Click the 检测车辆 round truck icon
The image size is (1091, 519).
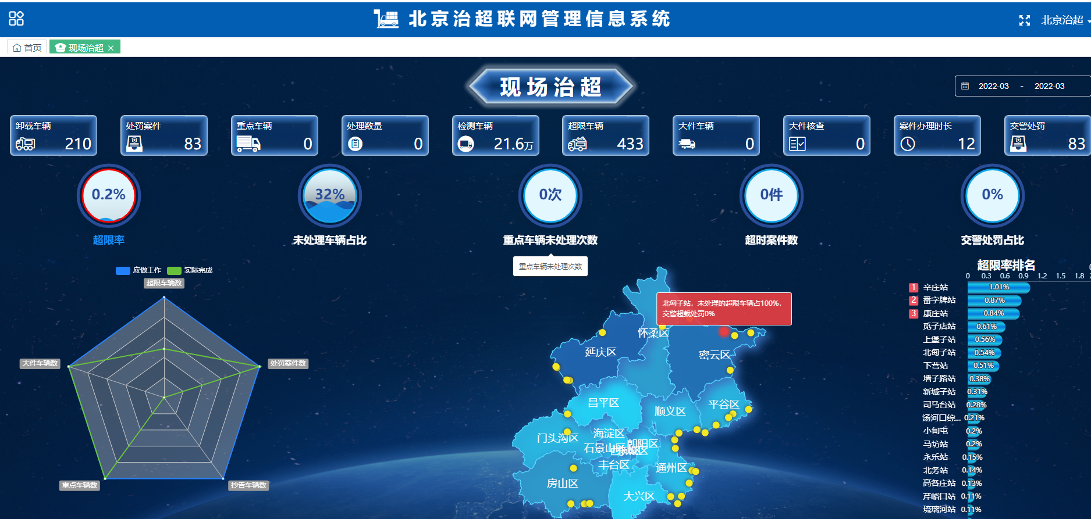point(466,144)
